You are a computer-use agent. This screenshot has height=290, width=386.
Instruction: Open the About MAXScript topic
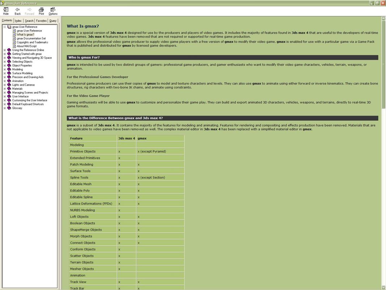click(26, 46)
